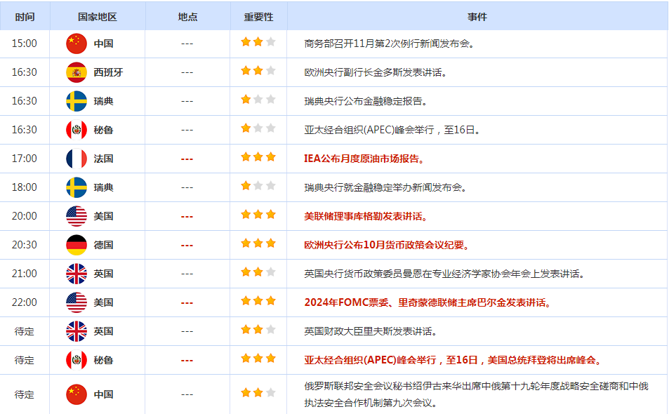The width and height of the screenshot is (669, 414).
Task: Click the Germany flag icon next to 德国
Action: pyautogui.click(x=77, y=245)
